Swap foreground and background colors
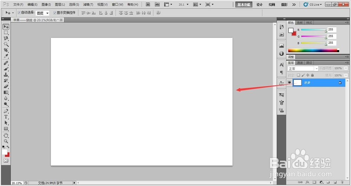The height and width of the screenshot is (186, 351). click(8, 147)
